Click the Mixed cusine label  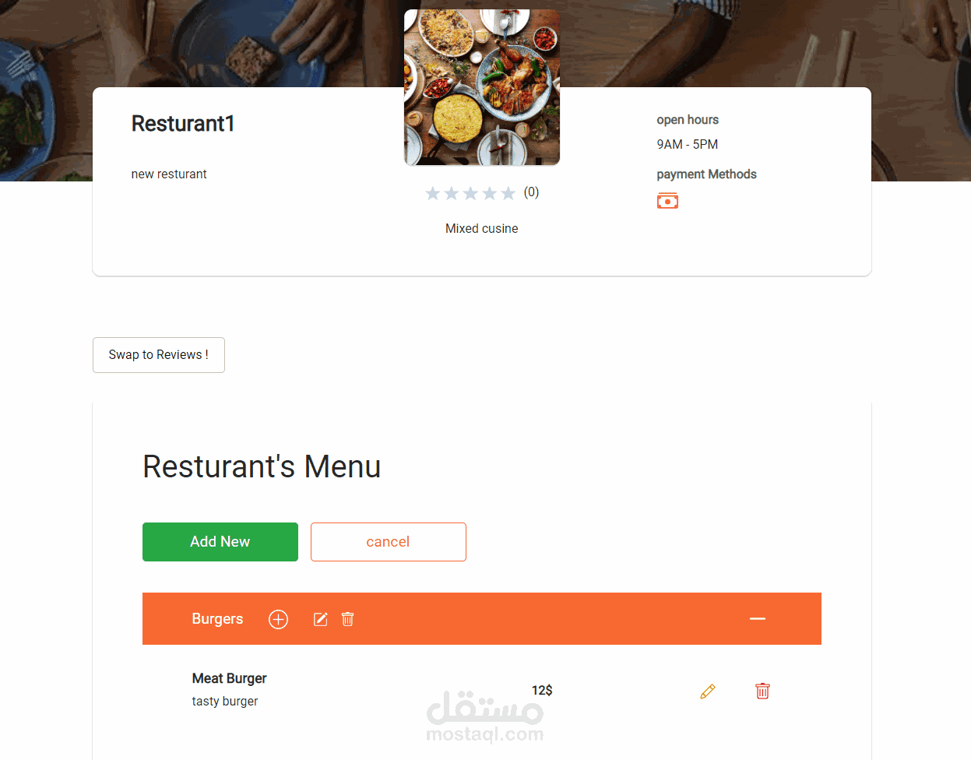(482, 229)
